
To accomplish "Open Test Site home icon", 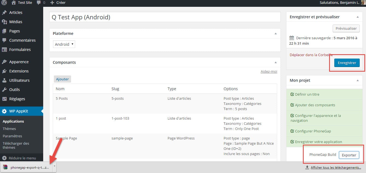I will (x=14, y=2).
